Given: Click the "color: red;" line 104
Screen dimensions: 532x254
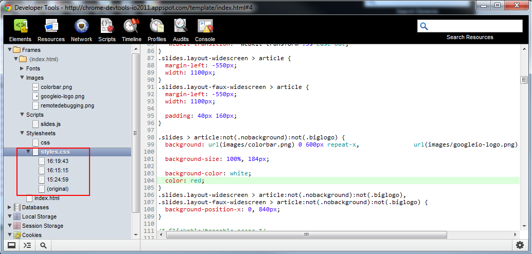Looking at the screenshot, I should [185, 181].
